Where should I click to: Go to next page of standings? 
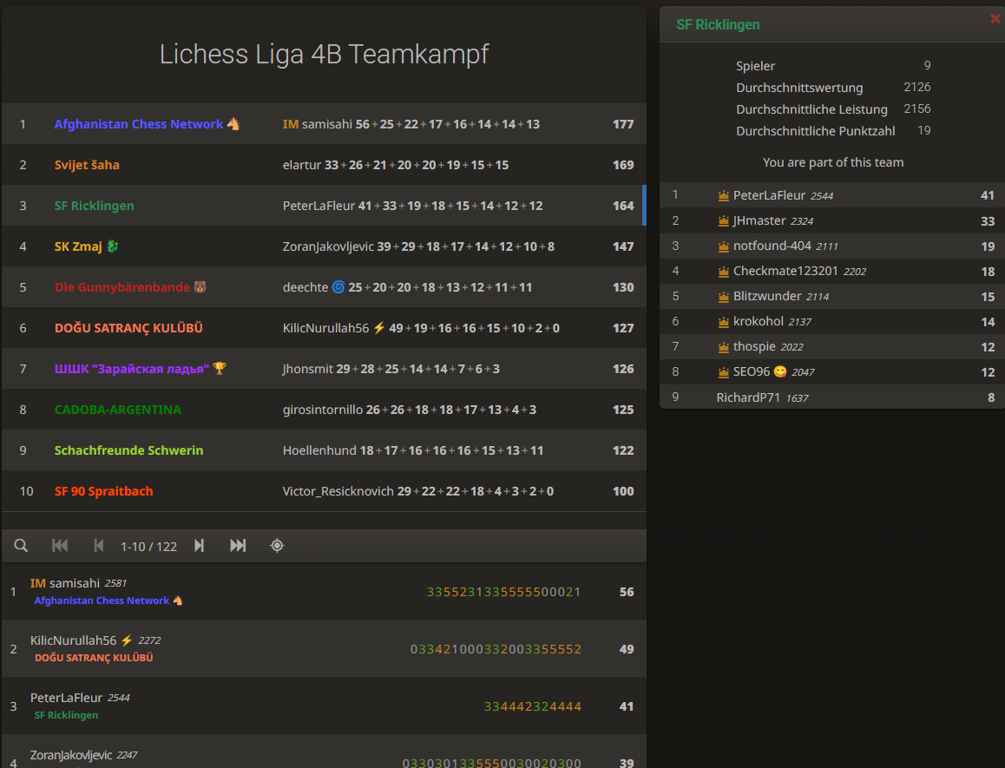point(199,546)
